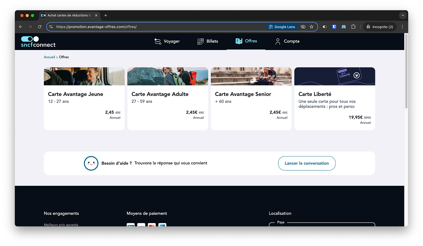
Task: Open a new browser tab
Action: (106, 15)
